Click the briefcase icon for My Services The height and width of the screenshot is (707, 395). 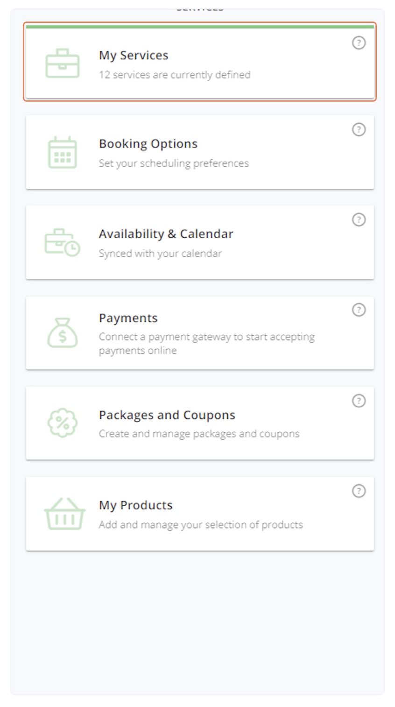63,64
